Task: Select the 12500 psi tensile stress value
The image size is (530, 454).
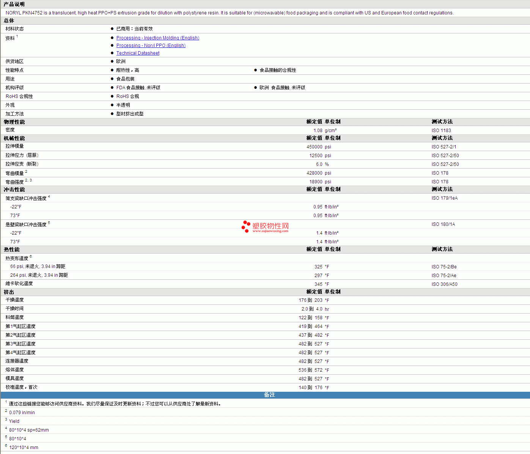Action: (x=320, y=156)
